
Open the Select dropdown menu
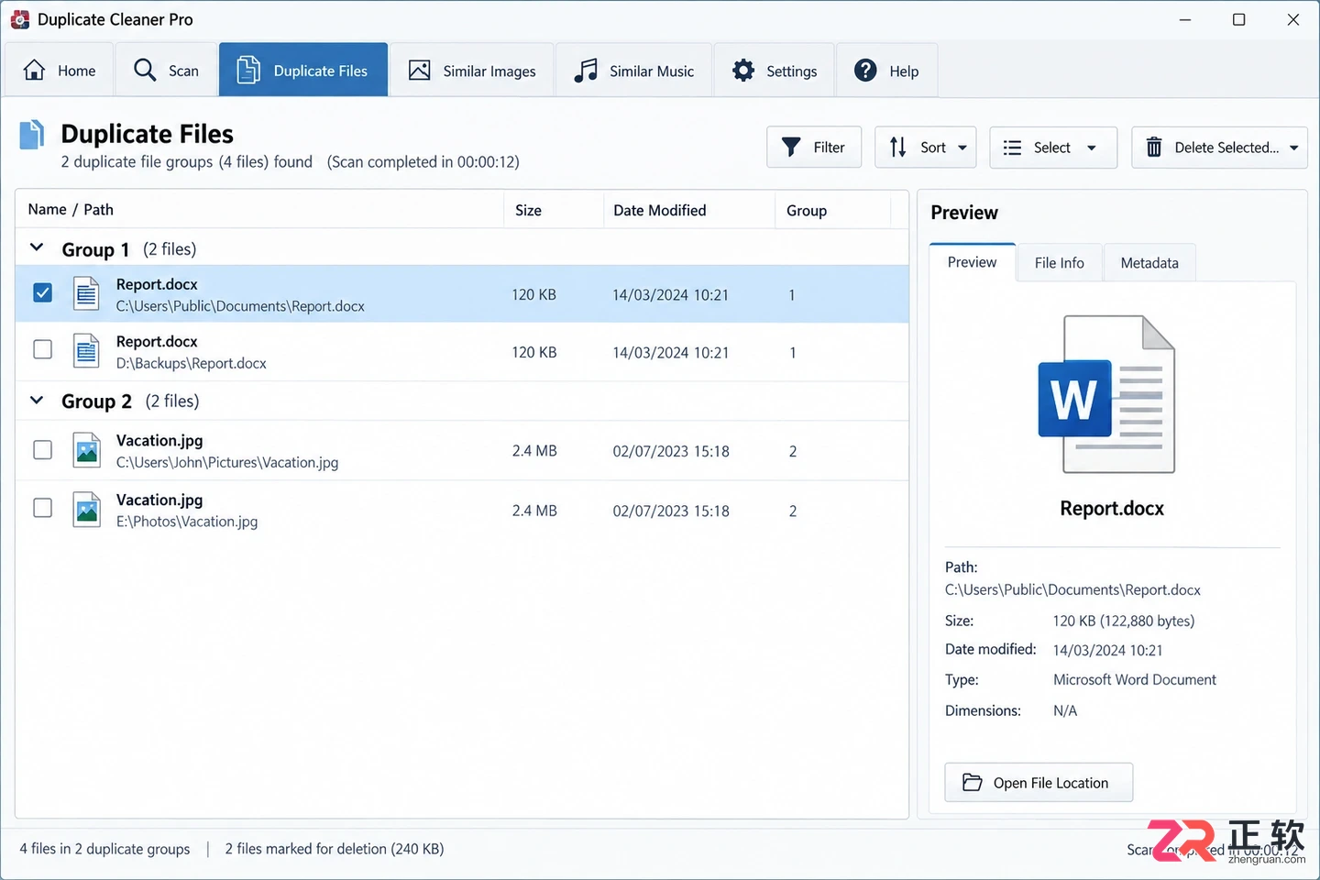pyautogui.click(x=1053, y=147)
